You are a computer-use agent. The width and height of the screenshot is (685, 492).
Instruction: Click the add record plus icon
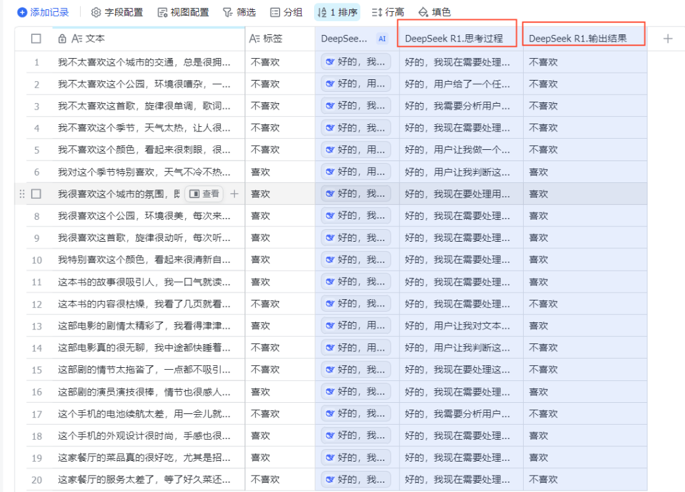coord(22,12)
